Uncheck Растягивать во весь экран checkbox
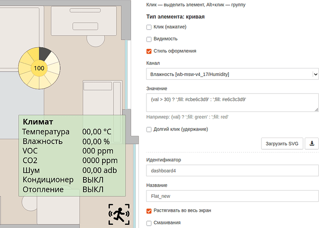The width and height of the screenshot is (322, 228). point(149,211)
